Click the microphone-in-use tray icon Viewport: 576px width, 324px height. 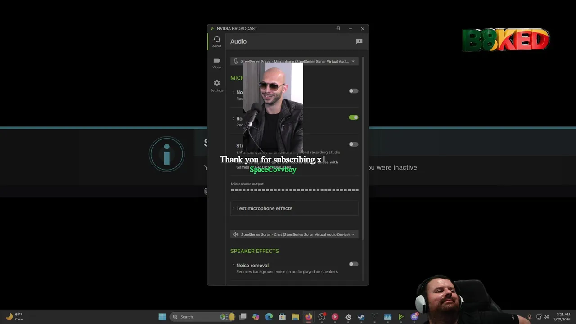(x=529, y=317)
